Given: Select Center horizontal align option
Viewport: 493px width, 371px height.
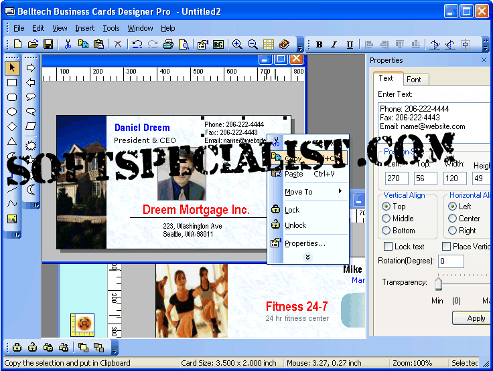Looking at the screenshot, I should click(x=452, y=219).
